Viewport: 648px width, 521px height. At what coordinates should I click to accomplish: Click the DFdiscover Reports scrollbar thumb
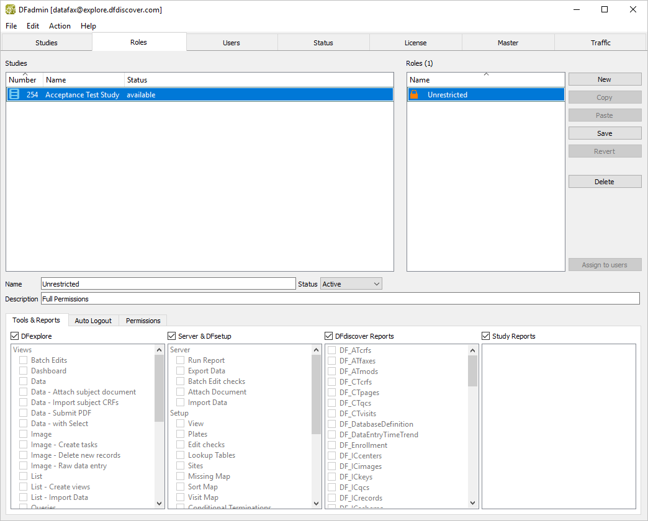473,371
